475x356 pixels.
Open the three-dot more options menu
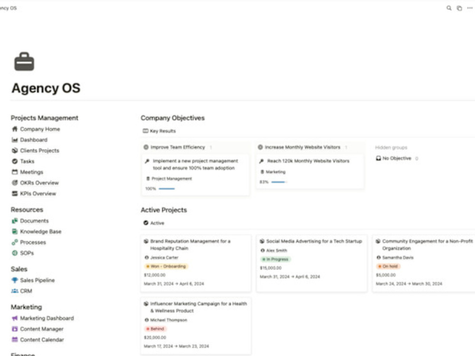pyautogui.click(x=470, y=8)
